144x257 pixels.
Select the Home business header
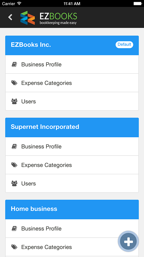click(x=72, y=209)
